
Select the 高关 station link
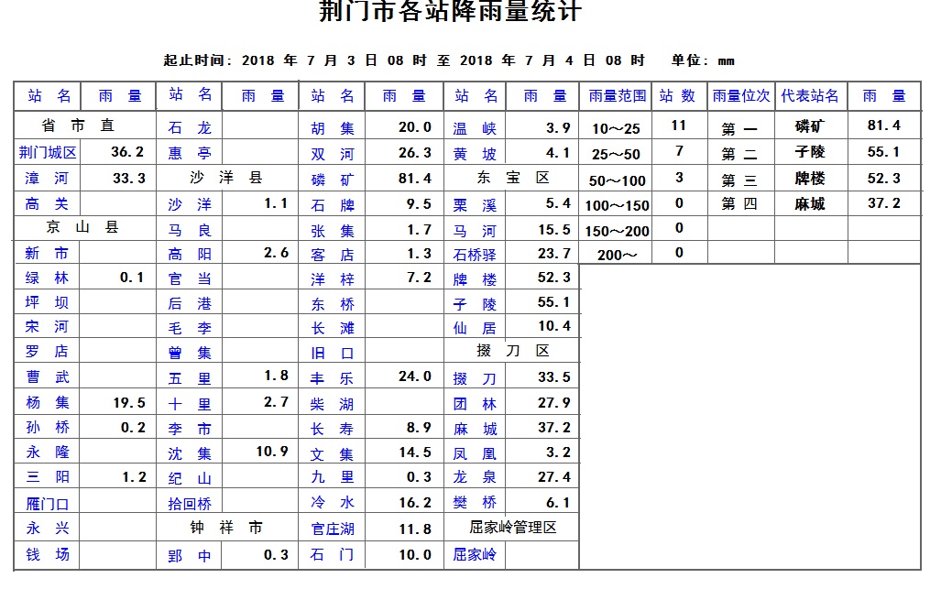48,204
